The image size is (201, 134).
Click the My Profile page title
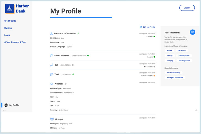[x=66, y=11]
